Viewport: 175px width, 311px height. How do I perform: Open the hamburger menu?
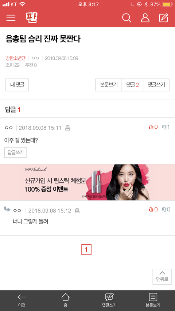[x=11, y=18]
